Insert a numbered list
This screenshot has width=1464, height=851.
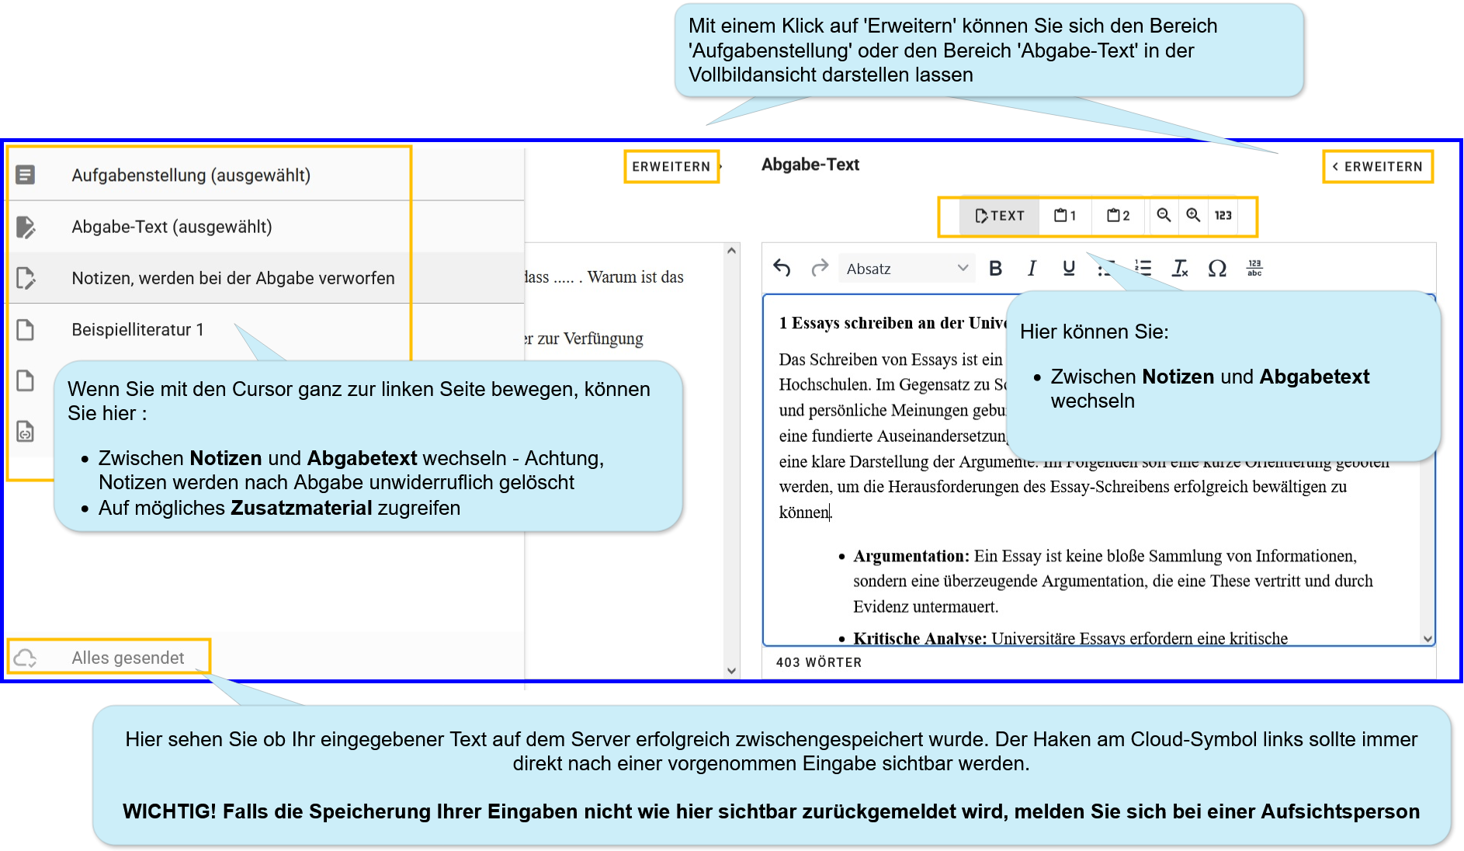(1143, 269)
